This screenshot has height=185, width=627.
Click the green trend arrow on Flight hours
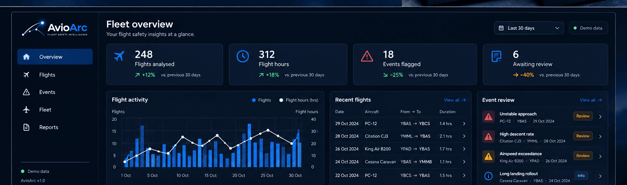tap(261, 75)
